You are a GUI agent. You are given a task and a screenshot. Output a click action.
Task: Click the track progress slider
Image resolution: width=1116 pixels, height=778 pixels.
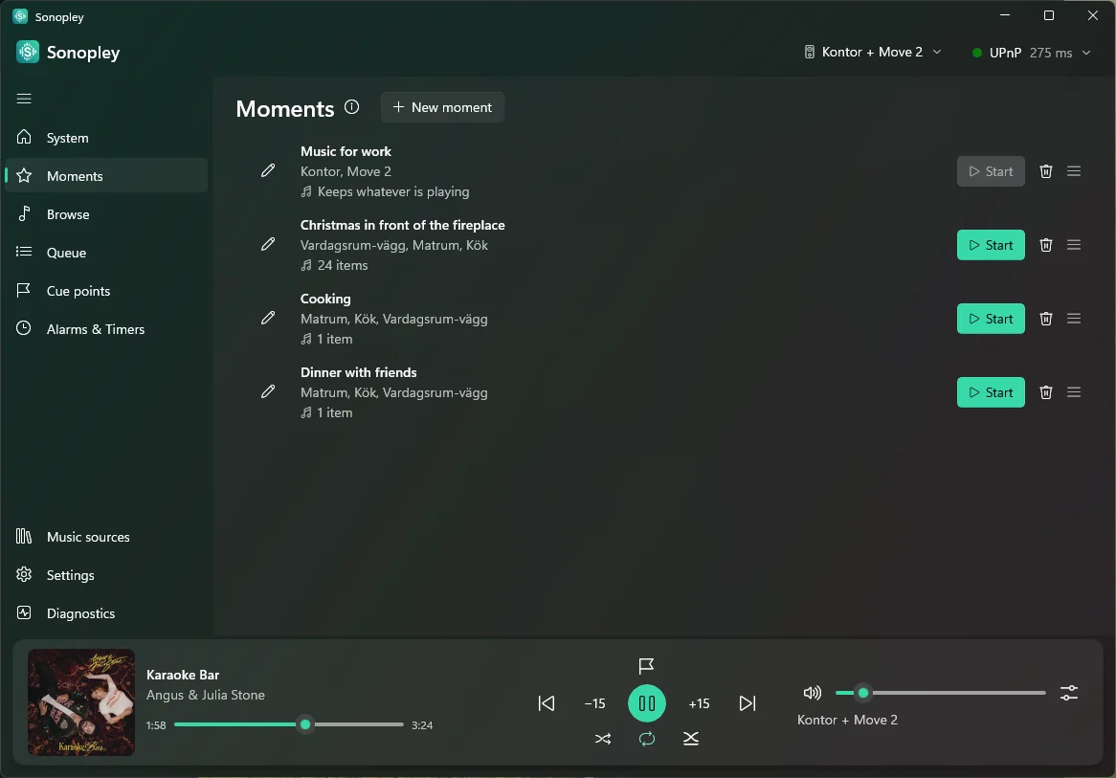pyautogui.click(x=289, y=724)
